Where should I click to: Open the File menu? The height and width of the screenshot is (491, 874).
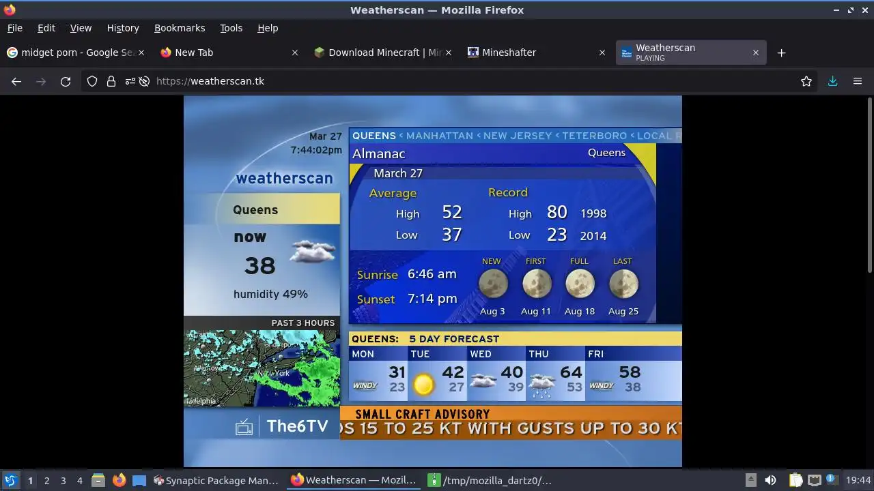[14, 28]
